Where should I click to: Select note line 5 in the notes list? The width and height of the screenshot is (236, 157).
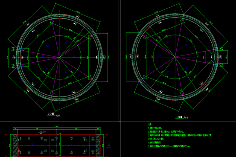tap(169, 146)
